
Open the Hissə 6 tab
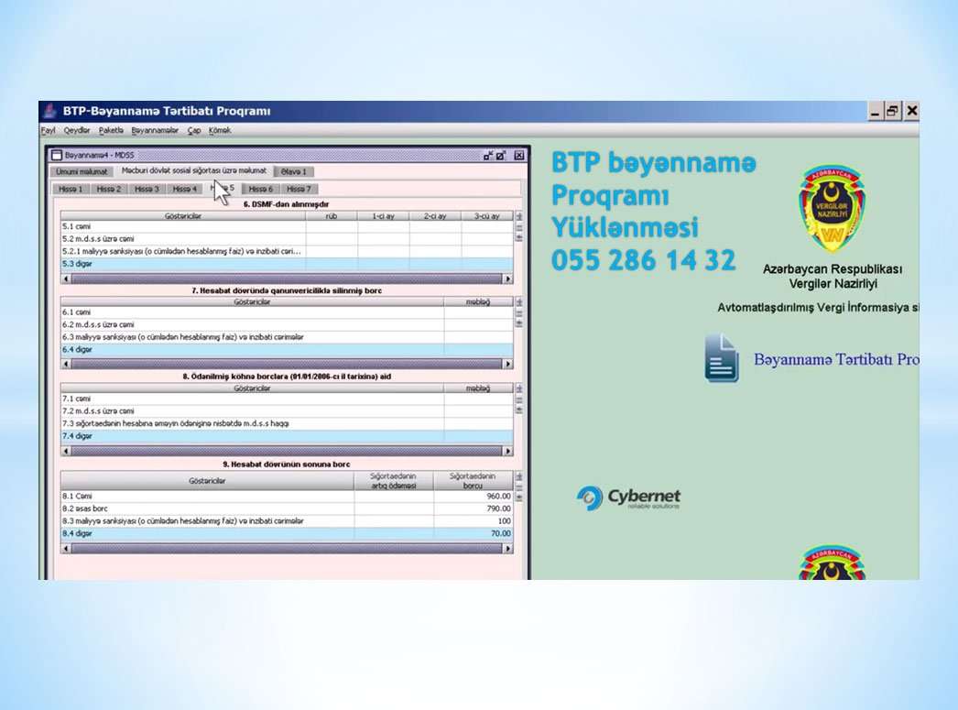pos(261,189)
